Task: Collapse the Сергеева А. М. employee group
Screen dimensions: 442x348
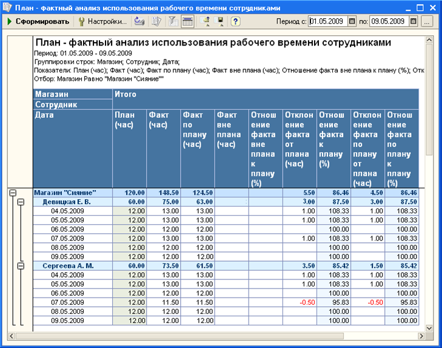Action: 21,266
